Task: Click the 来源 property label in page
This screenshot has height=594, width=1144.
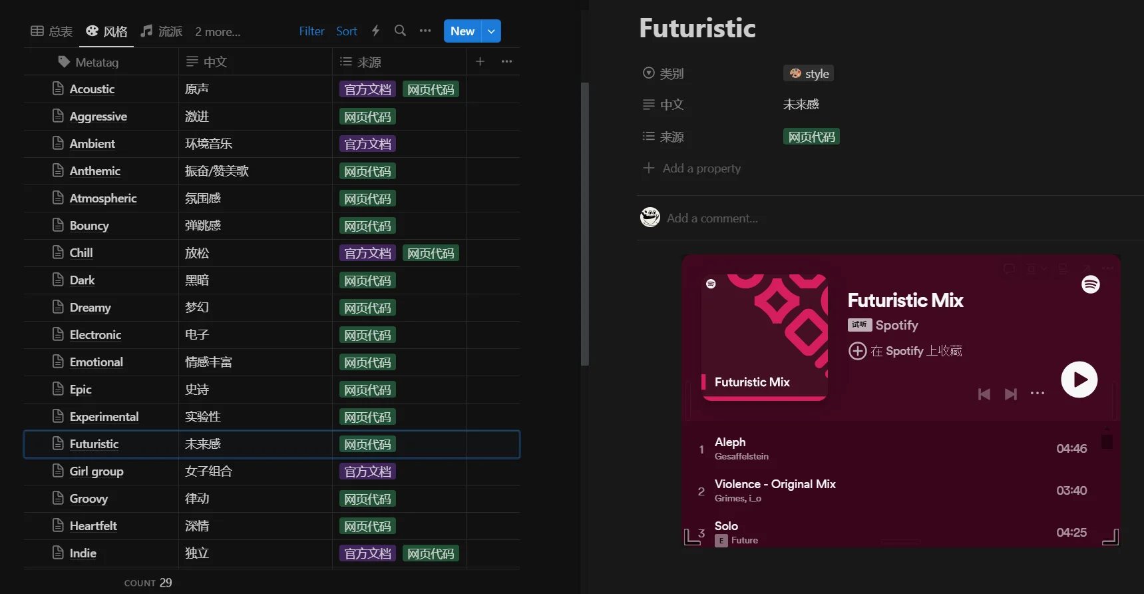Action: (x=664, y=137)
